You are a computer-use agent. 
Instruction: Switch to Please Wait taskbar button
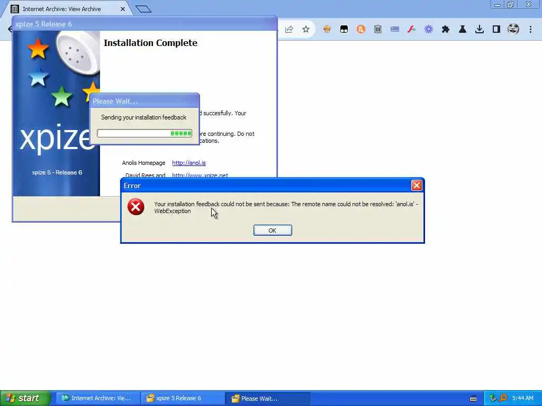(x=267, y=399)
